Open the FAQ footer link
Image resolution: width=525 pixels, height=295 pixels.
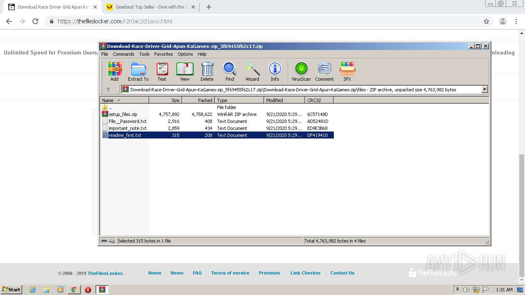coord(197,273)
